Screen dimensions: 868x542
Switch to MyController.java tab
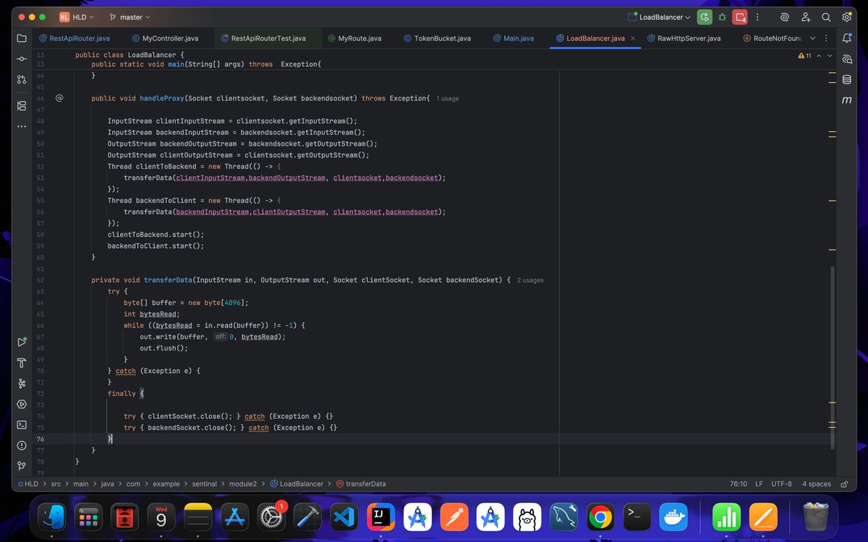(x=164, y=38)
